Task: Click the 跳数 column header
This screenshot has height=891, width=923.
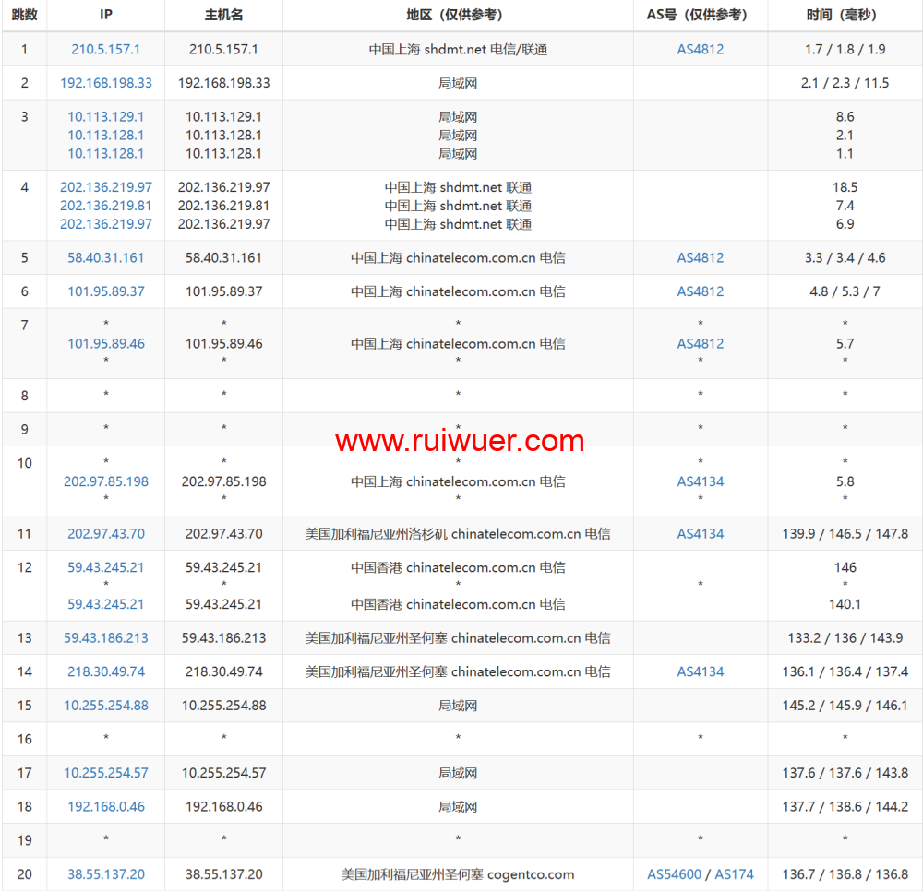Action: tap(24, 15)
